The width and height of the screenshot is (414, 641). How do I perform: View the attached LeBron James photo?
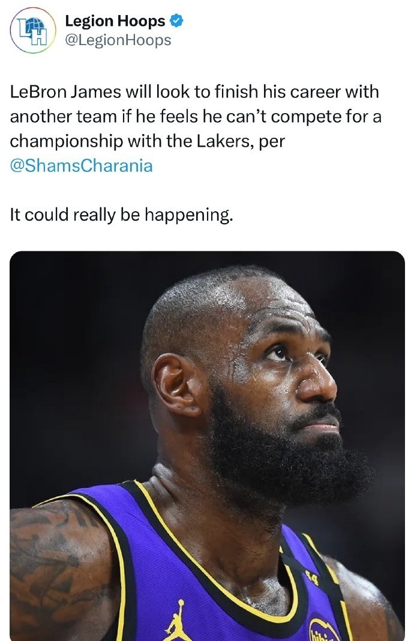207,446
